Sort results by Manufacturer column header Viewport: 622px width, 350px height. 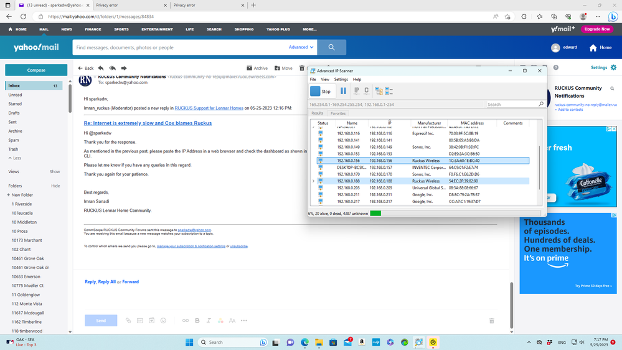click(x=429, y=123)
